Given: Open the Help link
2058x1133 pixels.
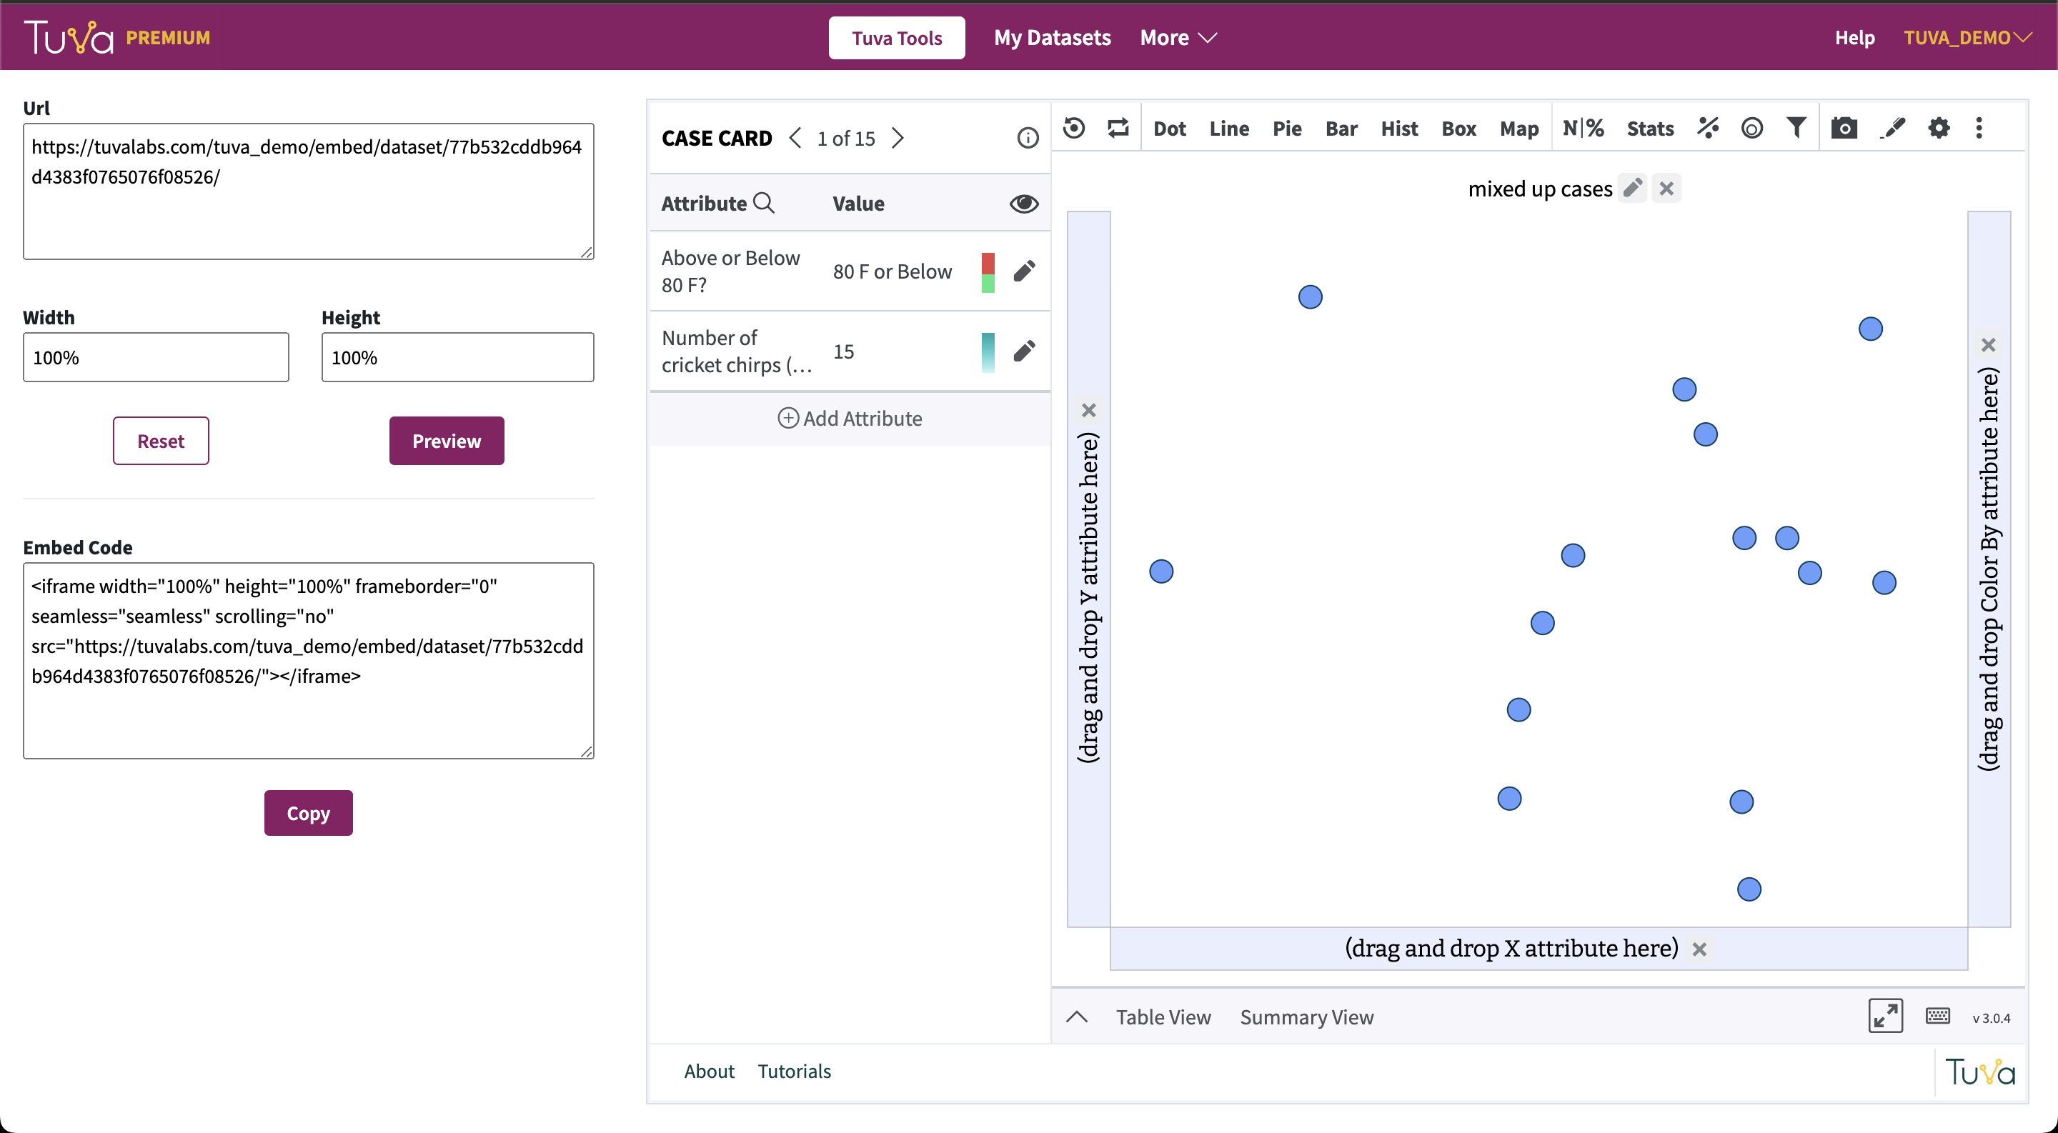Looking at the screenshot, I should (x=1854, y=38).
